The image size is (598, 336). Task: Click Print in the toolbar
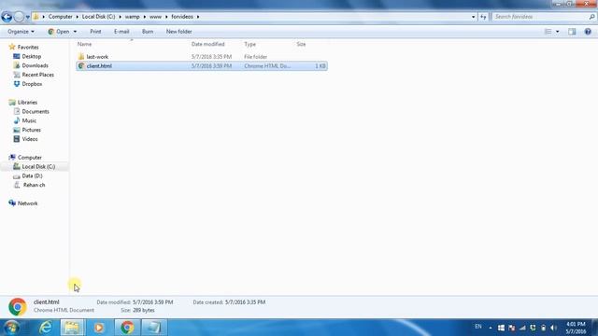tap(95, 32)
